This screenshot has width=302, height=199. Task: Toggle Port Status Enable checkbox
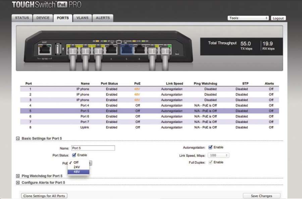74,155
